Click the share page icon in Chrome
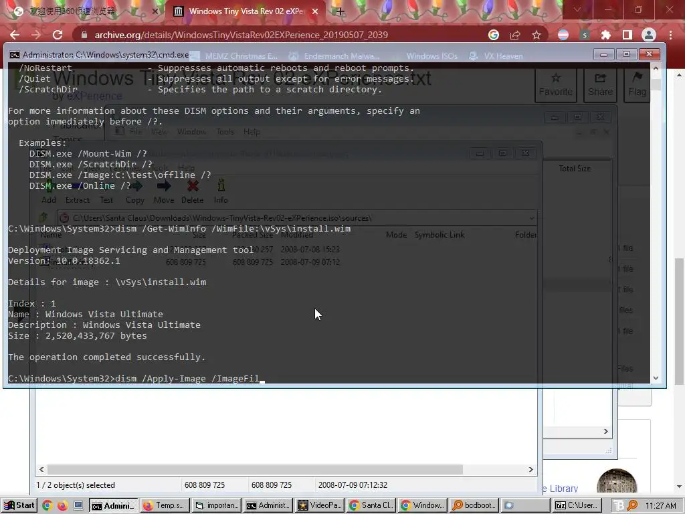This screenshot has height=514, width=685. click(x=515, y=35)
